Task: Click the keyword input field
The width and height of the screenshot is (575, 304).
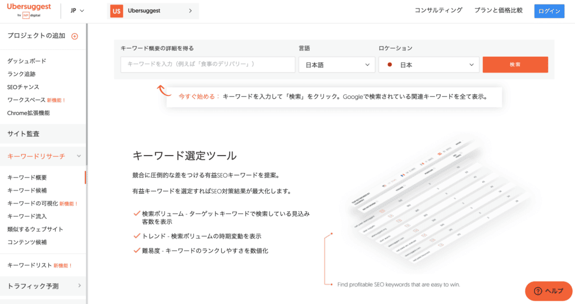Action: point(208,64)
